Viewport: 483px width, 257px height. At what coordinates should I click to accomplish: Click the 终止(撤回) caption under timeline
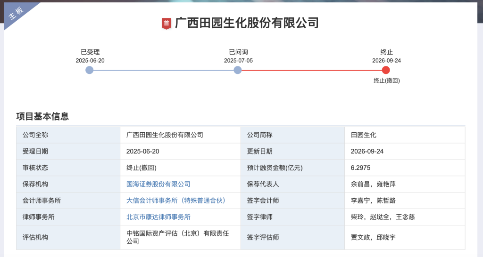tap(387, 80)
